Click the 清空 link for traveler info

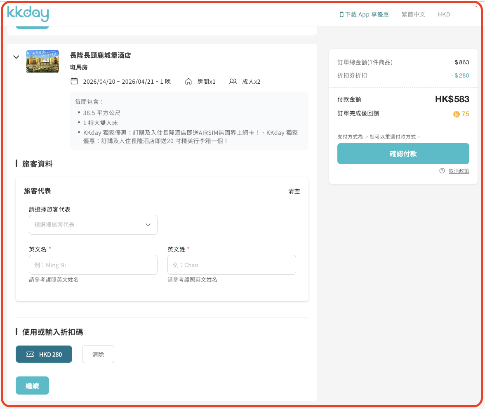pyautogui.click(x=294, y=191)
